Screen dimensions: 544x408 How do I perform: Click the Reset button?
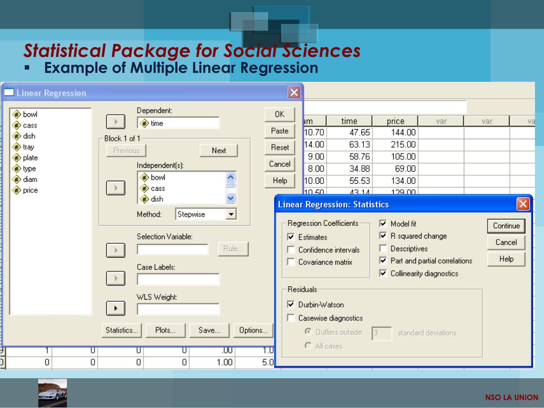(x=279, y=148)
